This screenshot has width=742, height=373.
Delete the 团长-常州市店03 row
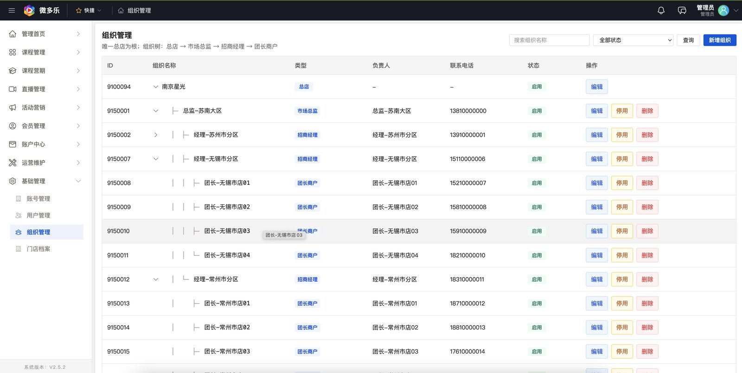click(647, 352)
